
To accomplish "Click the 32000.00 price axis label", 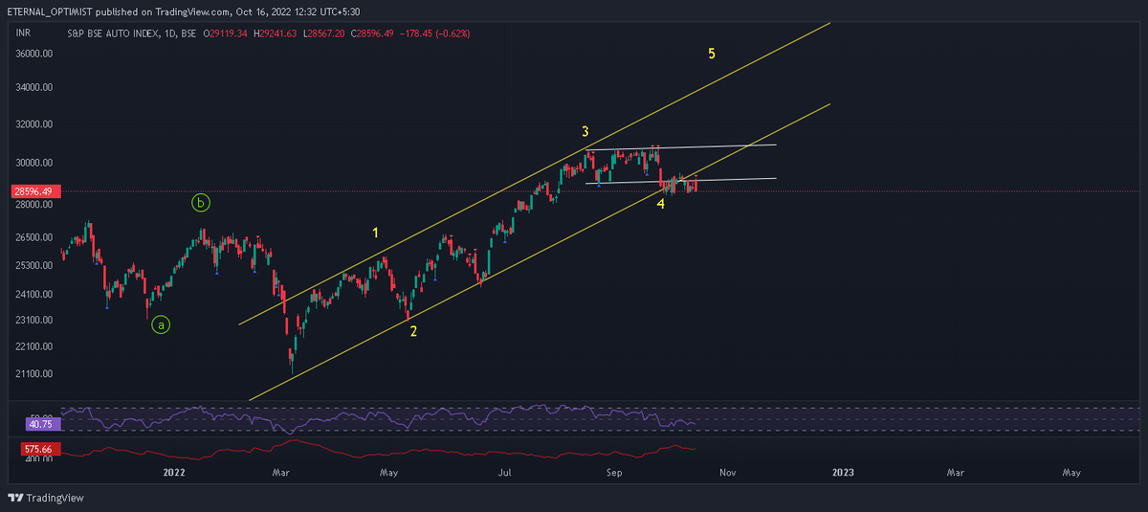I will pyautogui.click(x=34, y=124).
